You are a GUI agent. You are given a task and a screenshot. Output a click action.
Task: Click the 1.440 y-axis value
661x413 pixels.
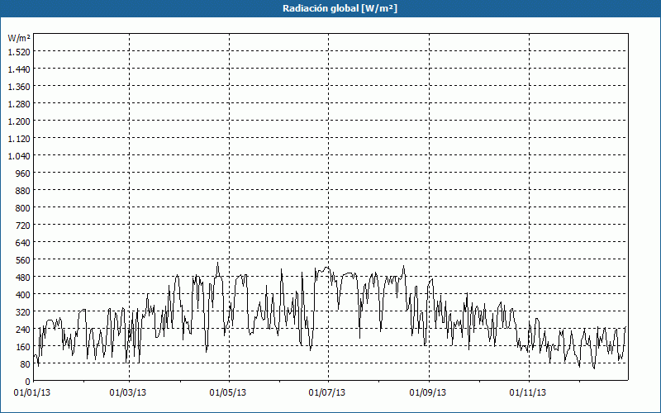pyautogui.click(x=19, y=69)
